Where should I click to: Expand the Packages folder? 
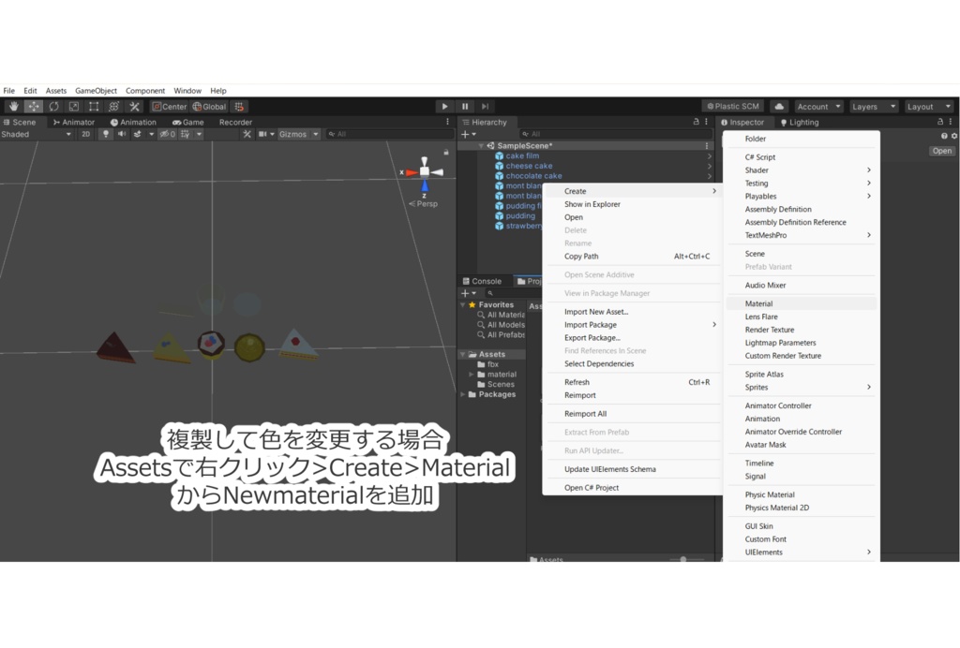coord(462,394)
